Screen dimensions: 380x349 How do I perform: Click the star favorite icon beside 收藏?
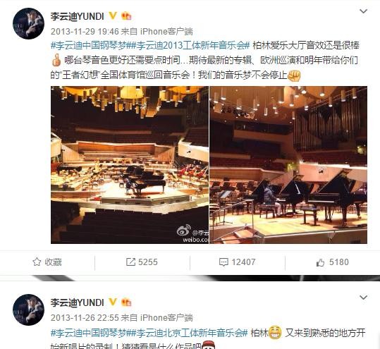coord(37,262)
